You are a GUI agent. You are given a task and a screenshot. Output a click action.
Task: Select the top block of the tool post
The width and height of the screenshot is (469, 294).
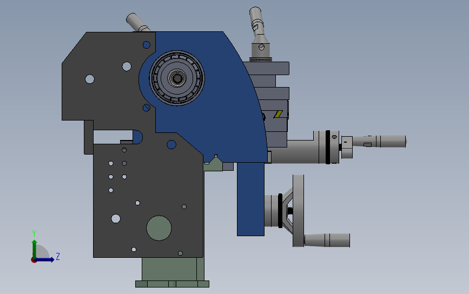267,69
